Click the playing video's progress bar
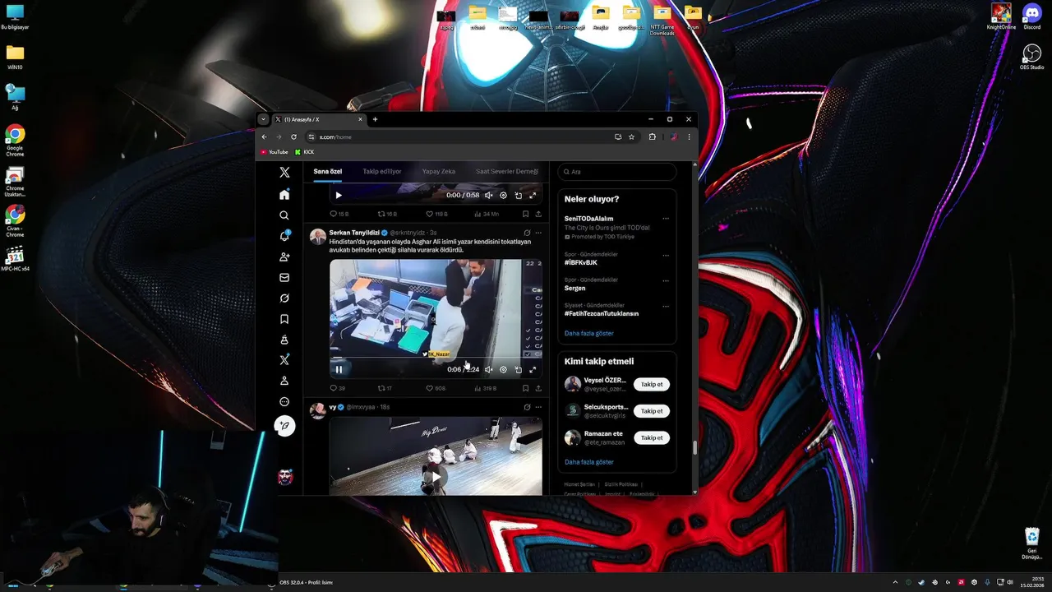This screenshot has width=1052, height=592. click(436, 358)
